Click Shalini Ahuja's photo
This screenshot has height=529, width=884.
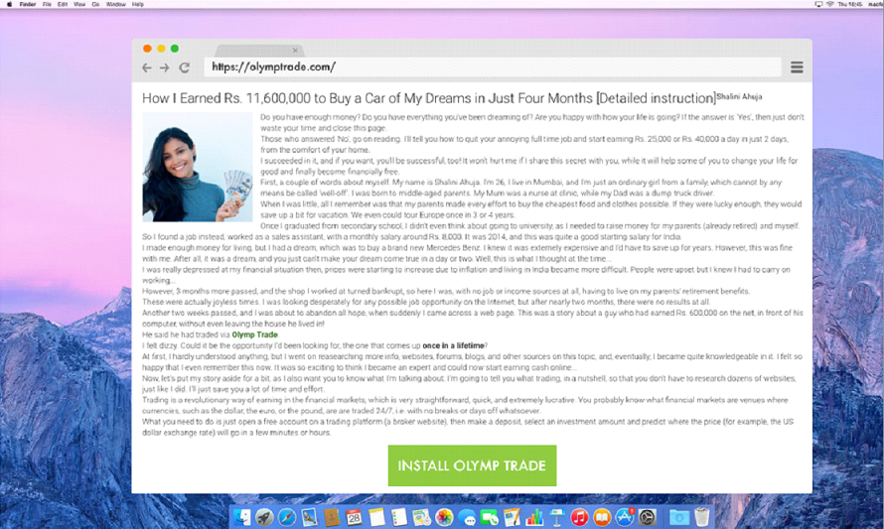(x=198, y=167)
